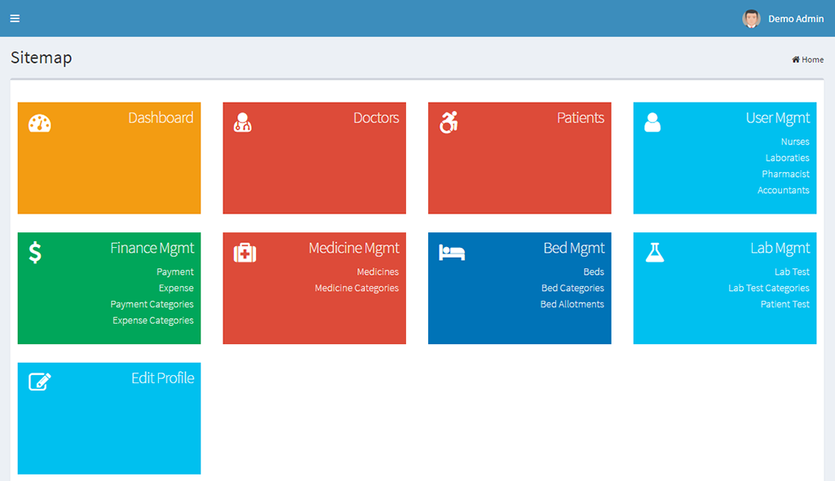Screen dimensions: 835x481
Task: Select Pharmacist under User Mgmt
Action: tap(785, 174)
